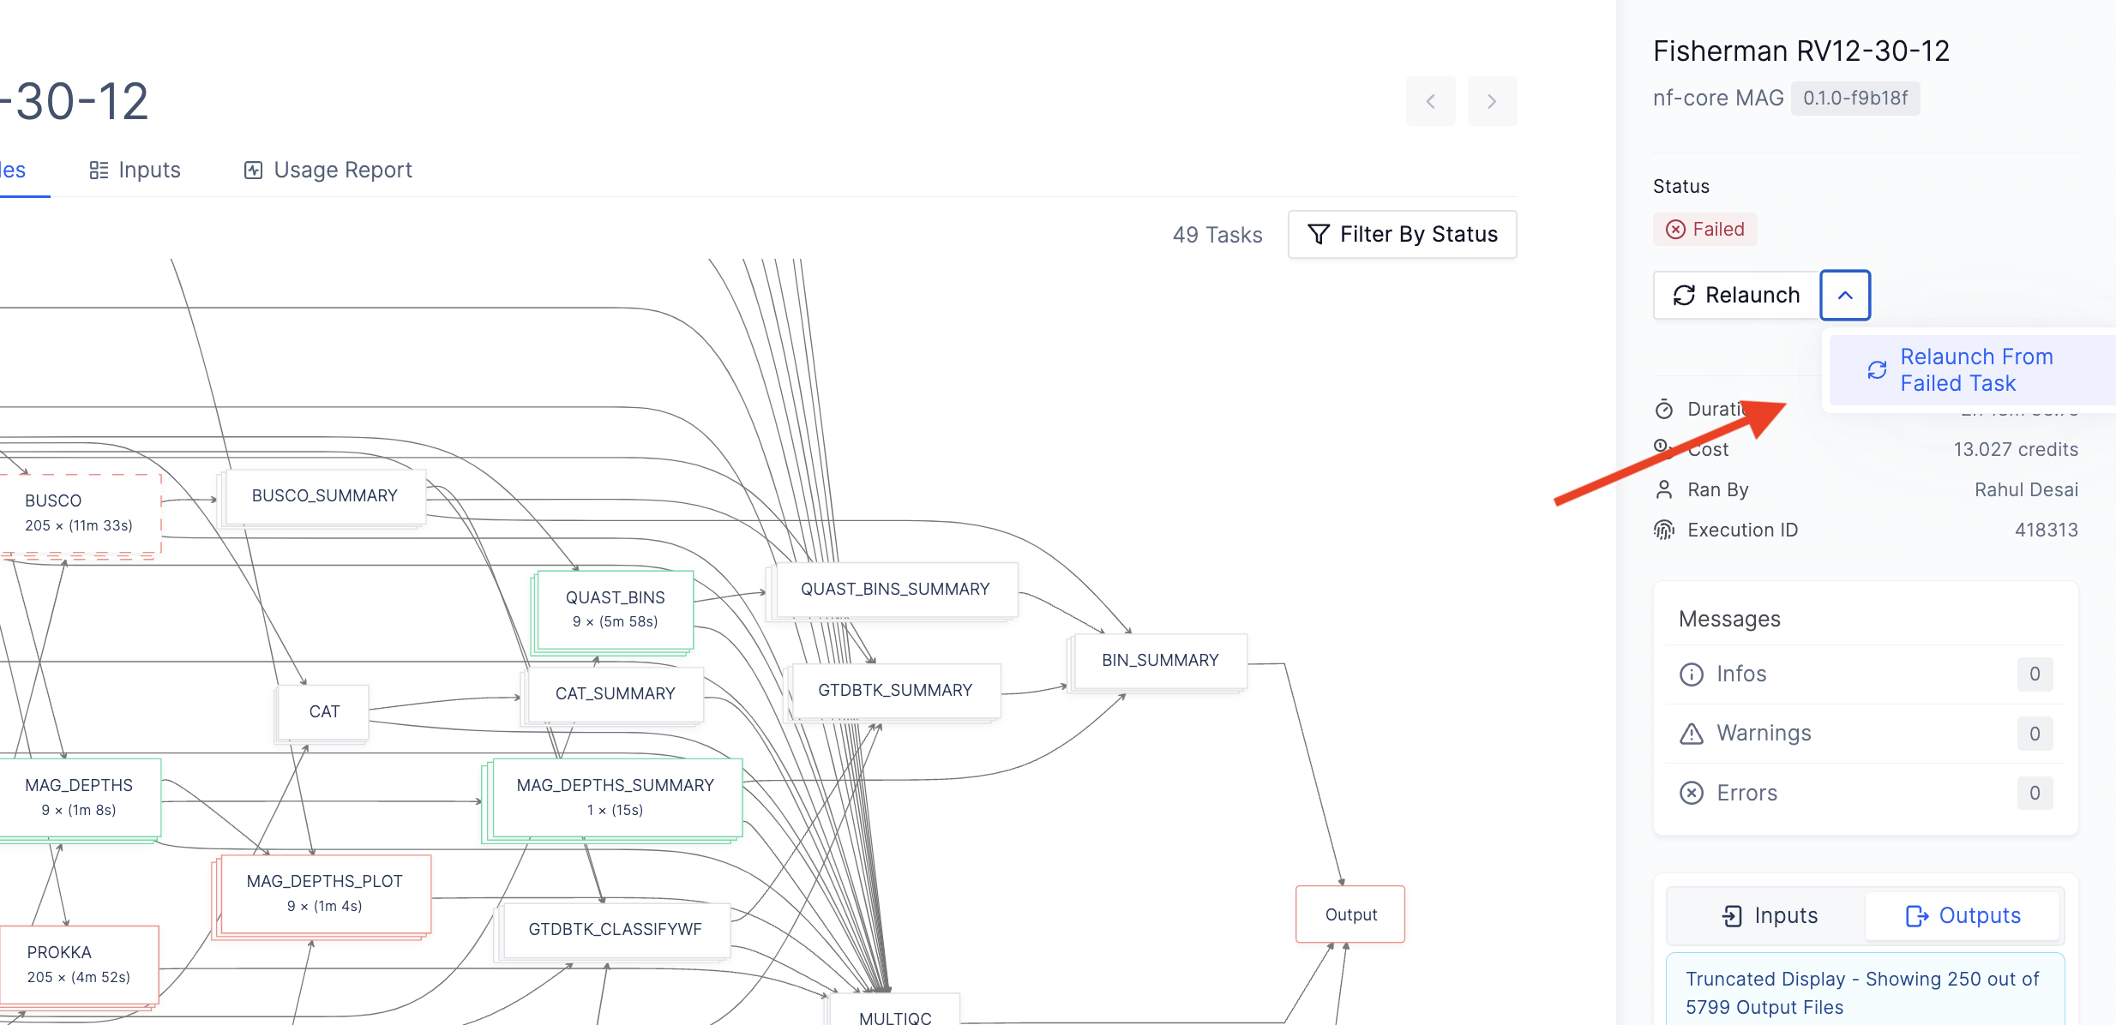Click the Execution ID value 418313
The image size is (2116, 1025).
click(2046, 530)
